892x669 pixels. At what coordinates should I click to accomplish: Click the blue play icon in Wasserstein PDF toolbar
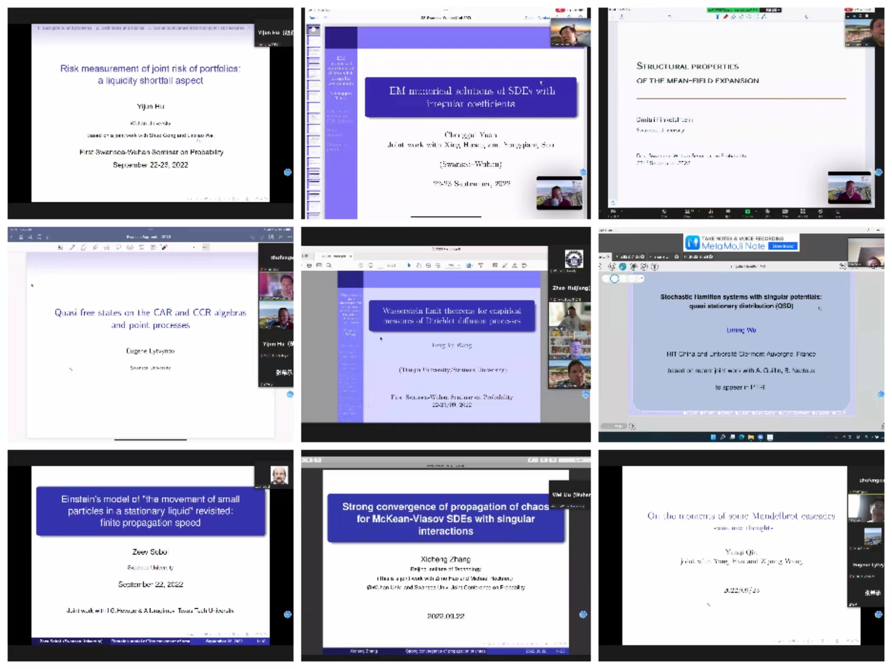(409, 266)
